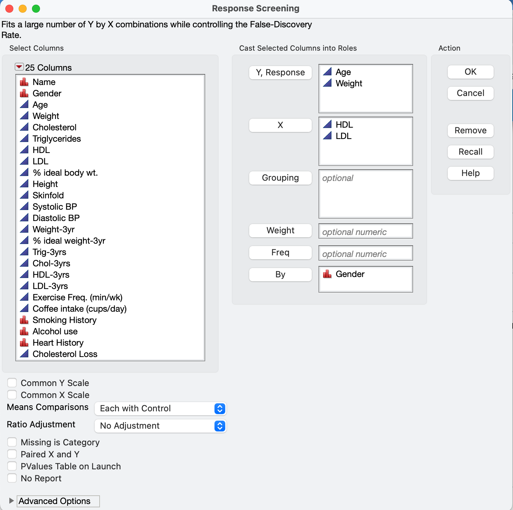
Task: Click the continuous icon next to Systolic BP
Action: [x=24, y=206]
